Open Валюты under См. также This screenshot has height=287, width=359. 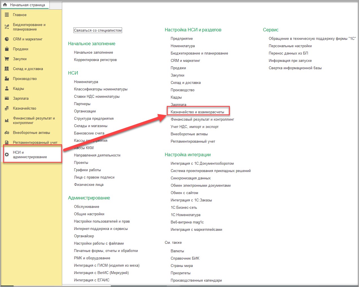pos(177,251)
